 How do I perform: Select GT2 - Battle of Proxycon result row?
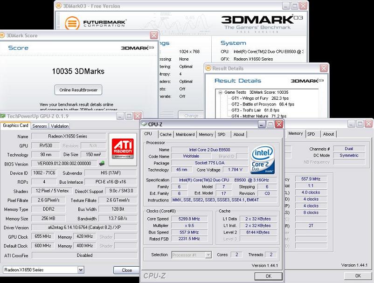[x=263, y=104]
